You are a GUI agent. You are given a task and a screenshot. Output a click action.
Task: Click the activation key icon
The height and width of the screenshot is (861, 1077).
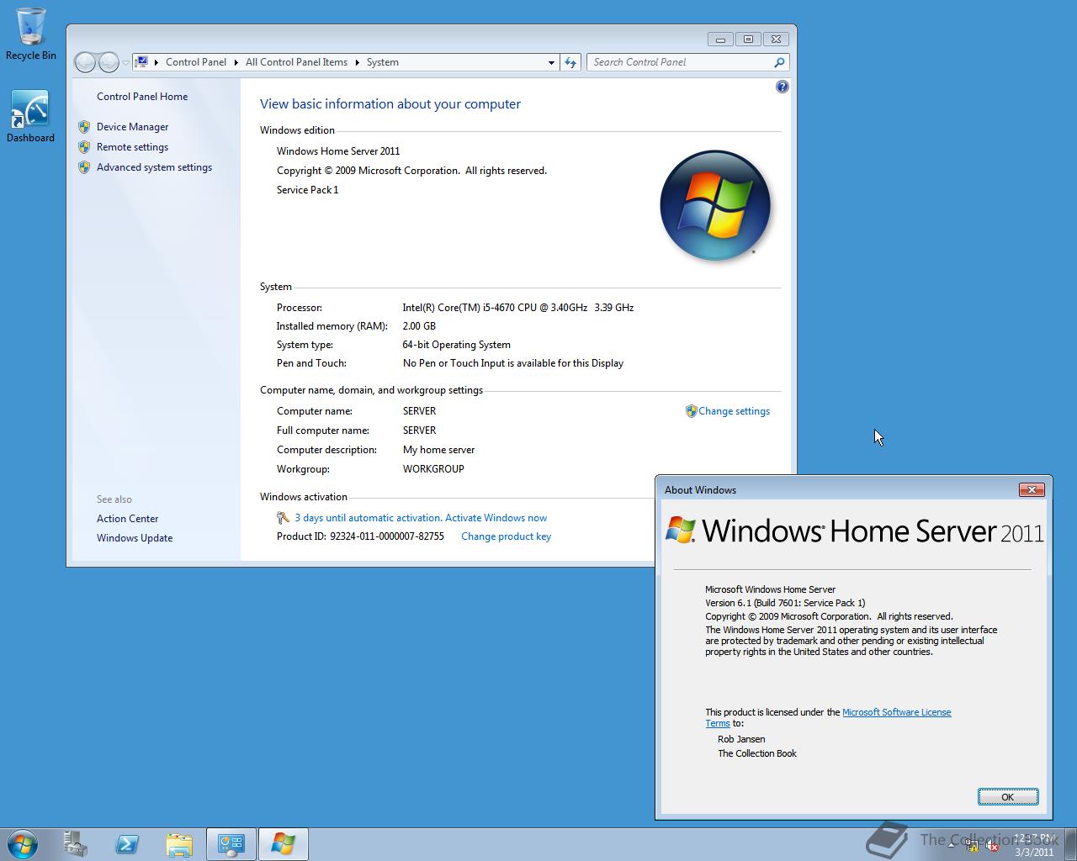(284, 518)
